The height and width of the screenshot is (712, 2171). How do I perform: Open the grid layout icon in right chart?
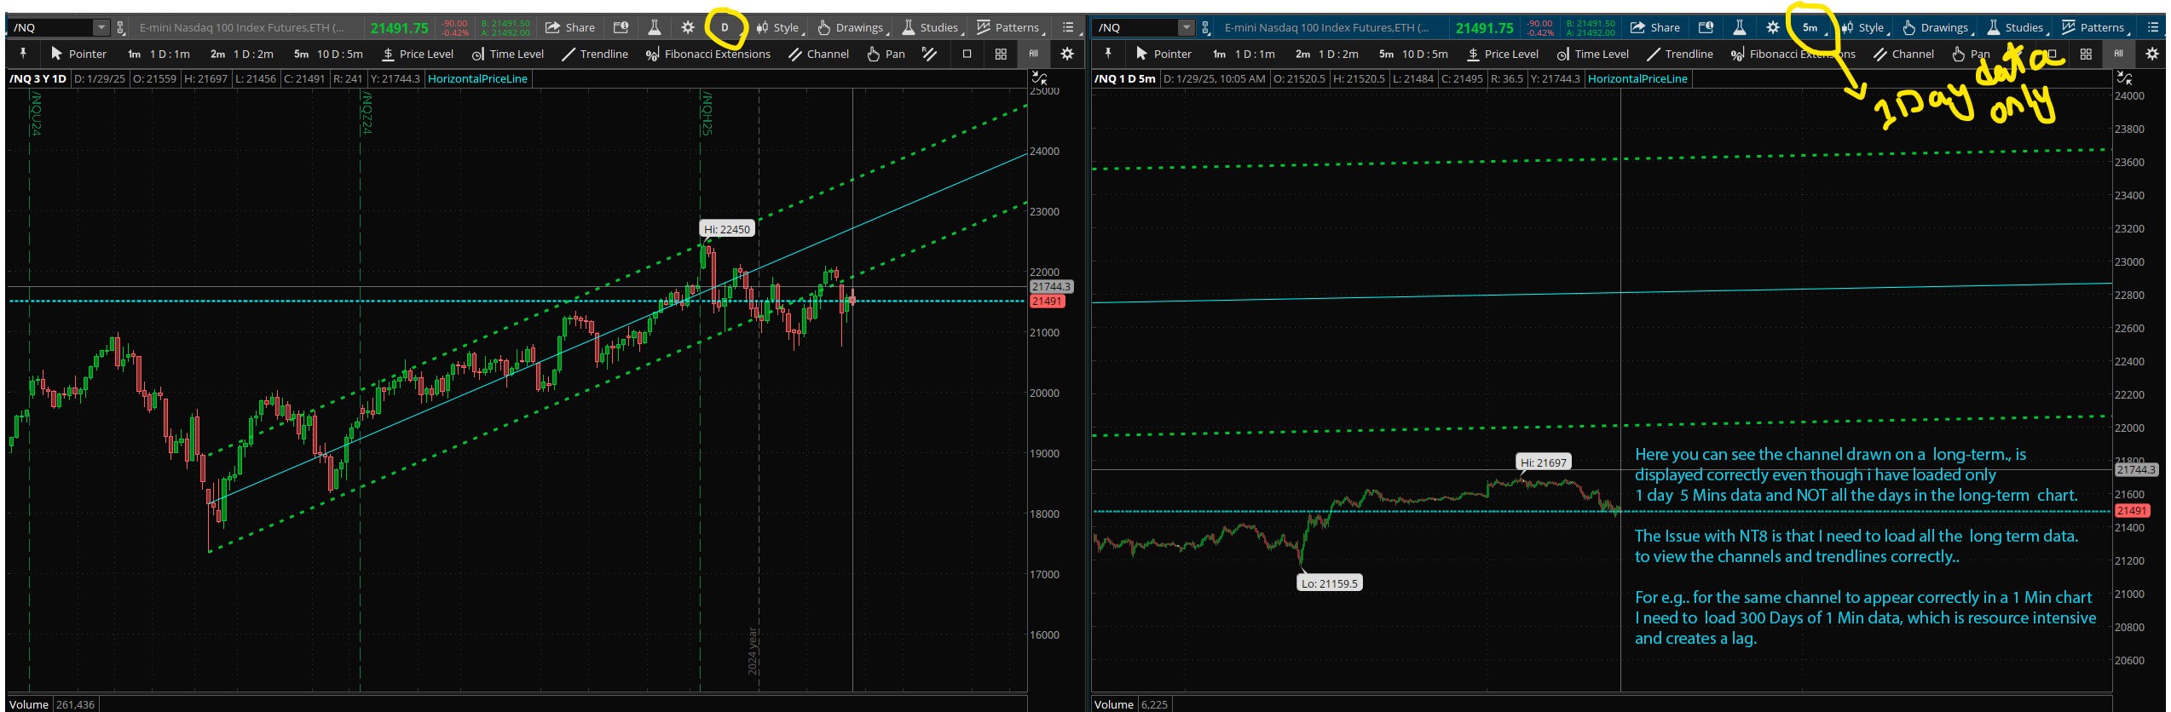2086,54
